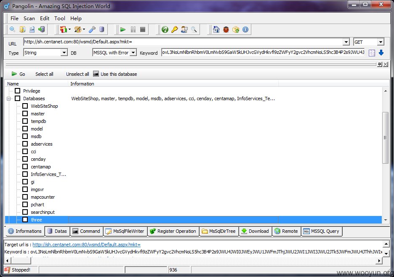Click the pin icon of results panel
This screenshot has width=394, height=277.
[x=380, y=64]
